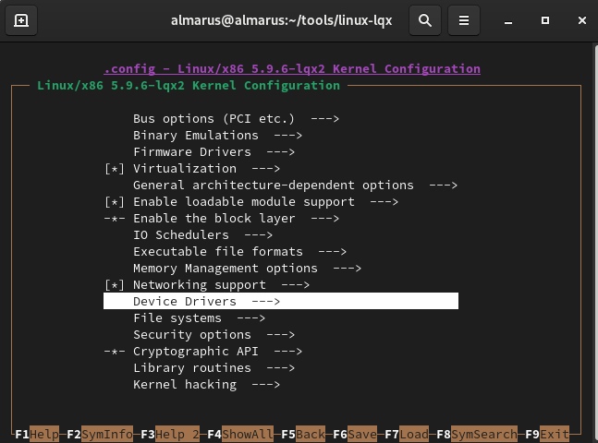
Task: Expand Bus options (PCI etc.) arrow
Action: click(325, 119)
